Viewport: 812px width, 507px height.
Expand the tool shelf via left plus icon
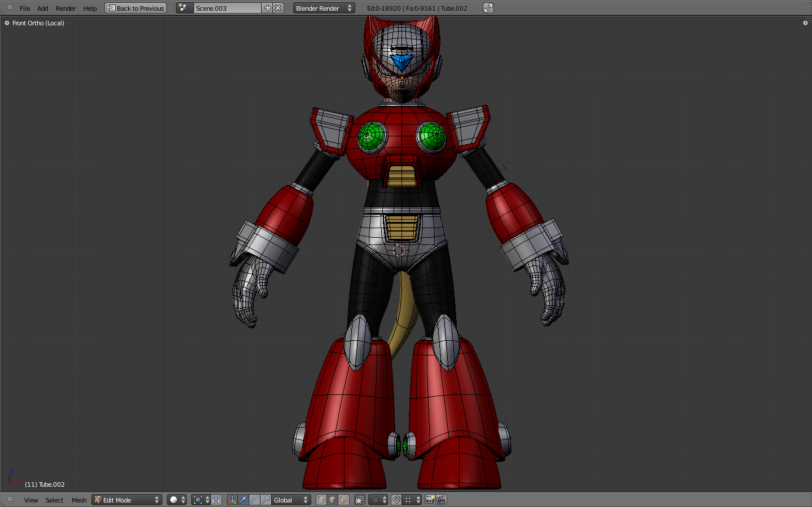(x=7, y=23)
